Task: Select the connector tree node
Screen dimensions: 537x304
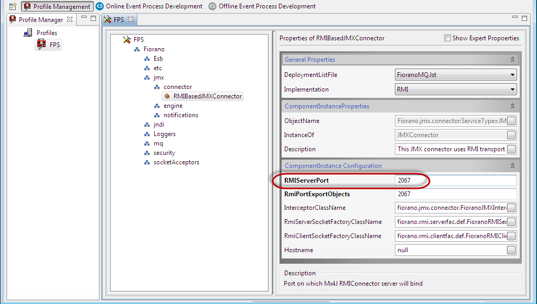Action: click(x=178, y=87)
